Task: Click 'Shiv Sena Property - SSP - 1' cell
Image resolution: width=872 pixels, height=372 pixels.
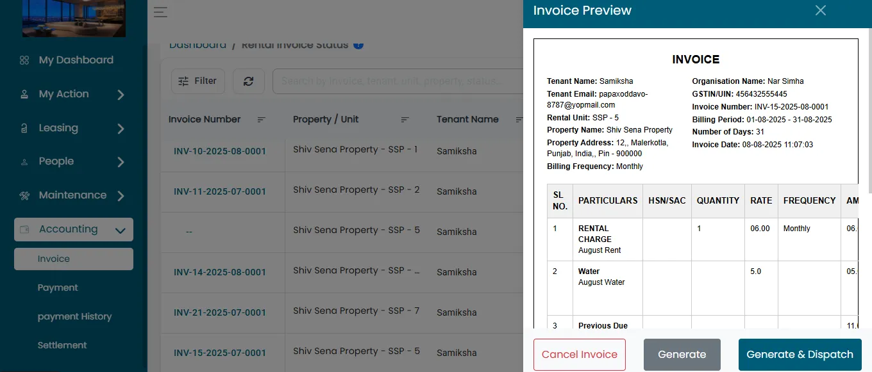Action: coord(355,150)
